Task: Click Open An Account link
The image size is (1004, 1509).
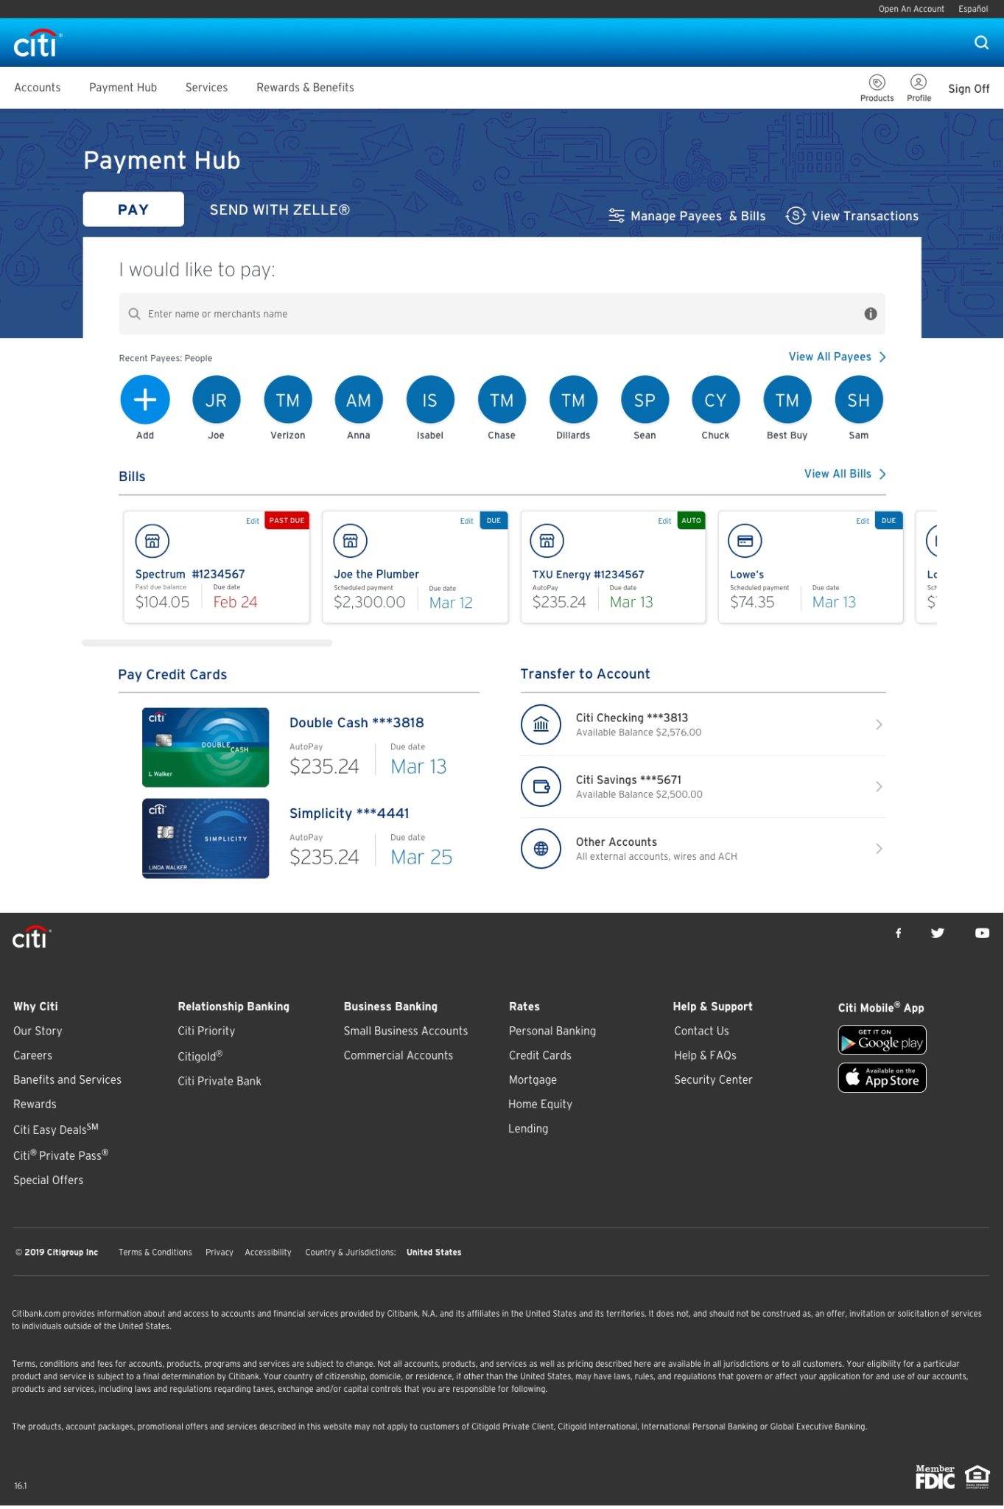Action: click(x=910, y=9)
